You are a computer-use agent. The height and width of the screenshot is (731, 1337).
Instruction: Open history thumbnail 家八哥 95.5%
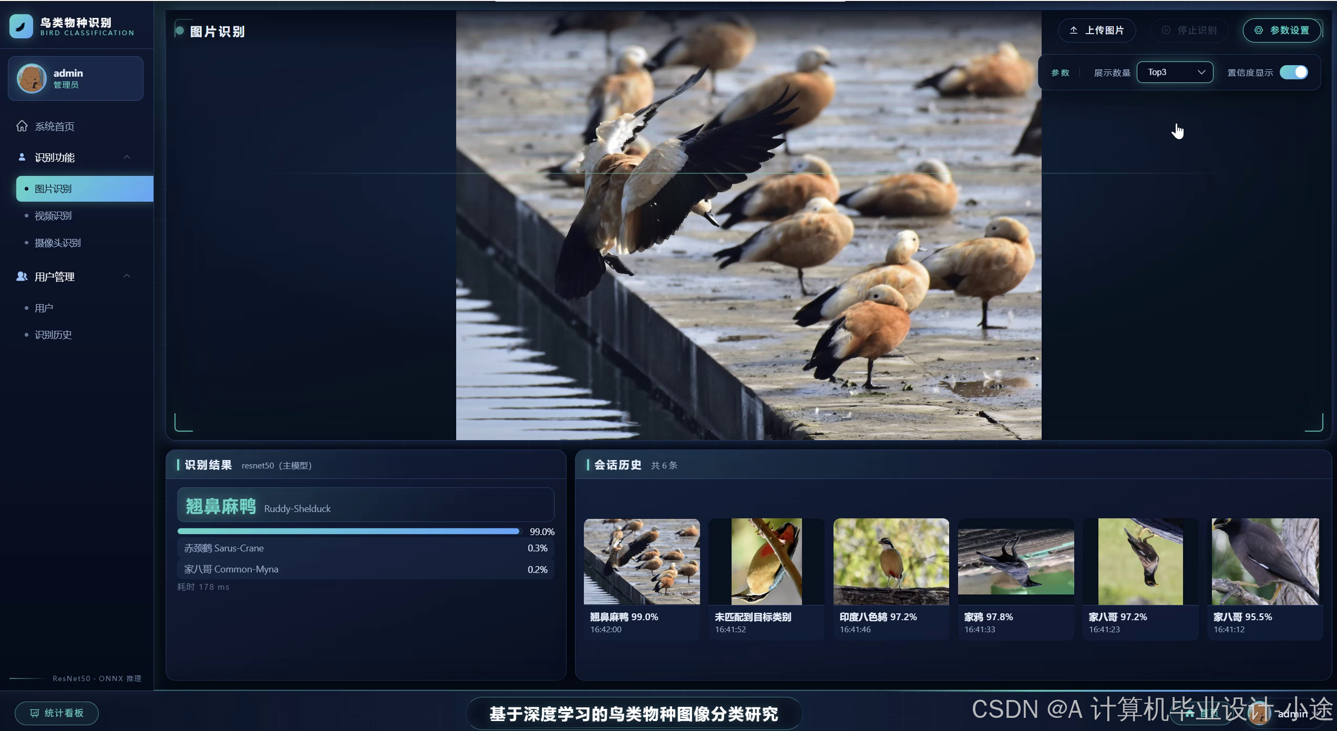[1266, 579]
